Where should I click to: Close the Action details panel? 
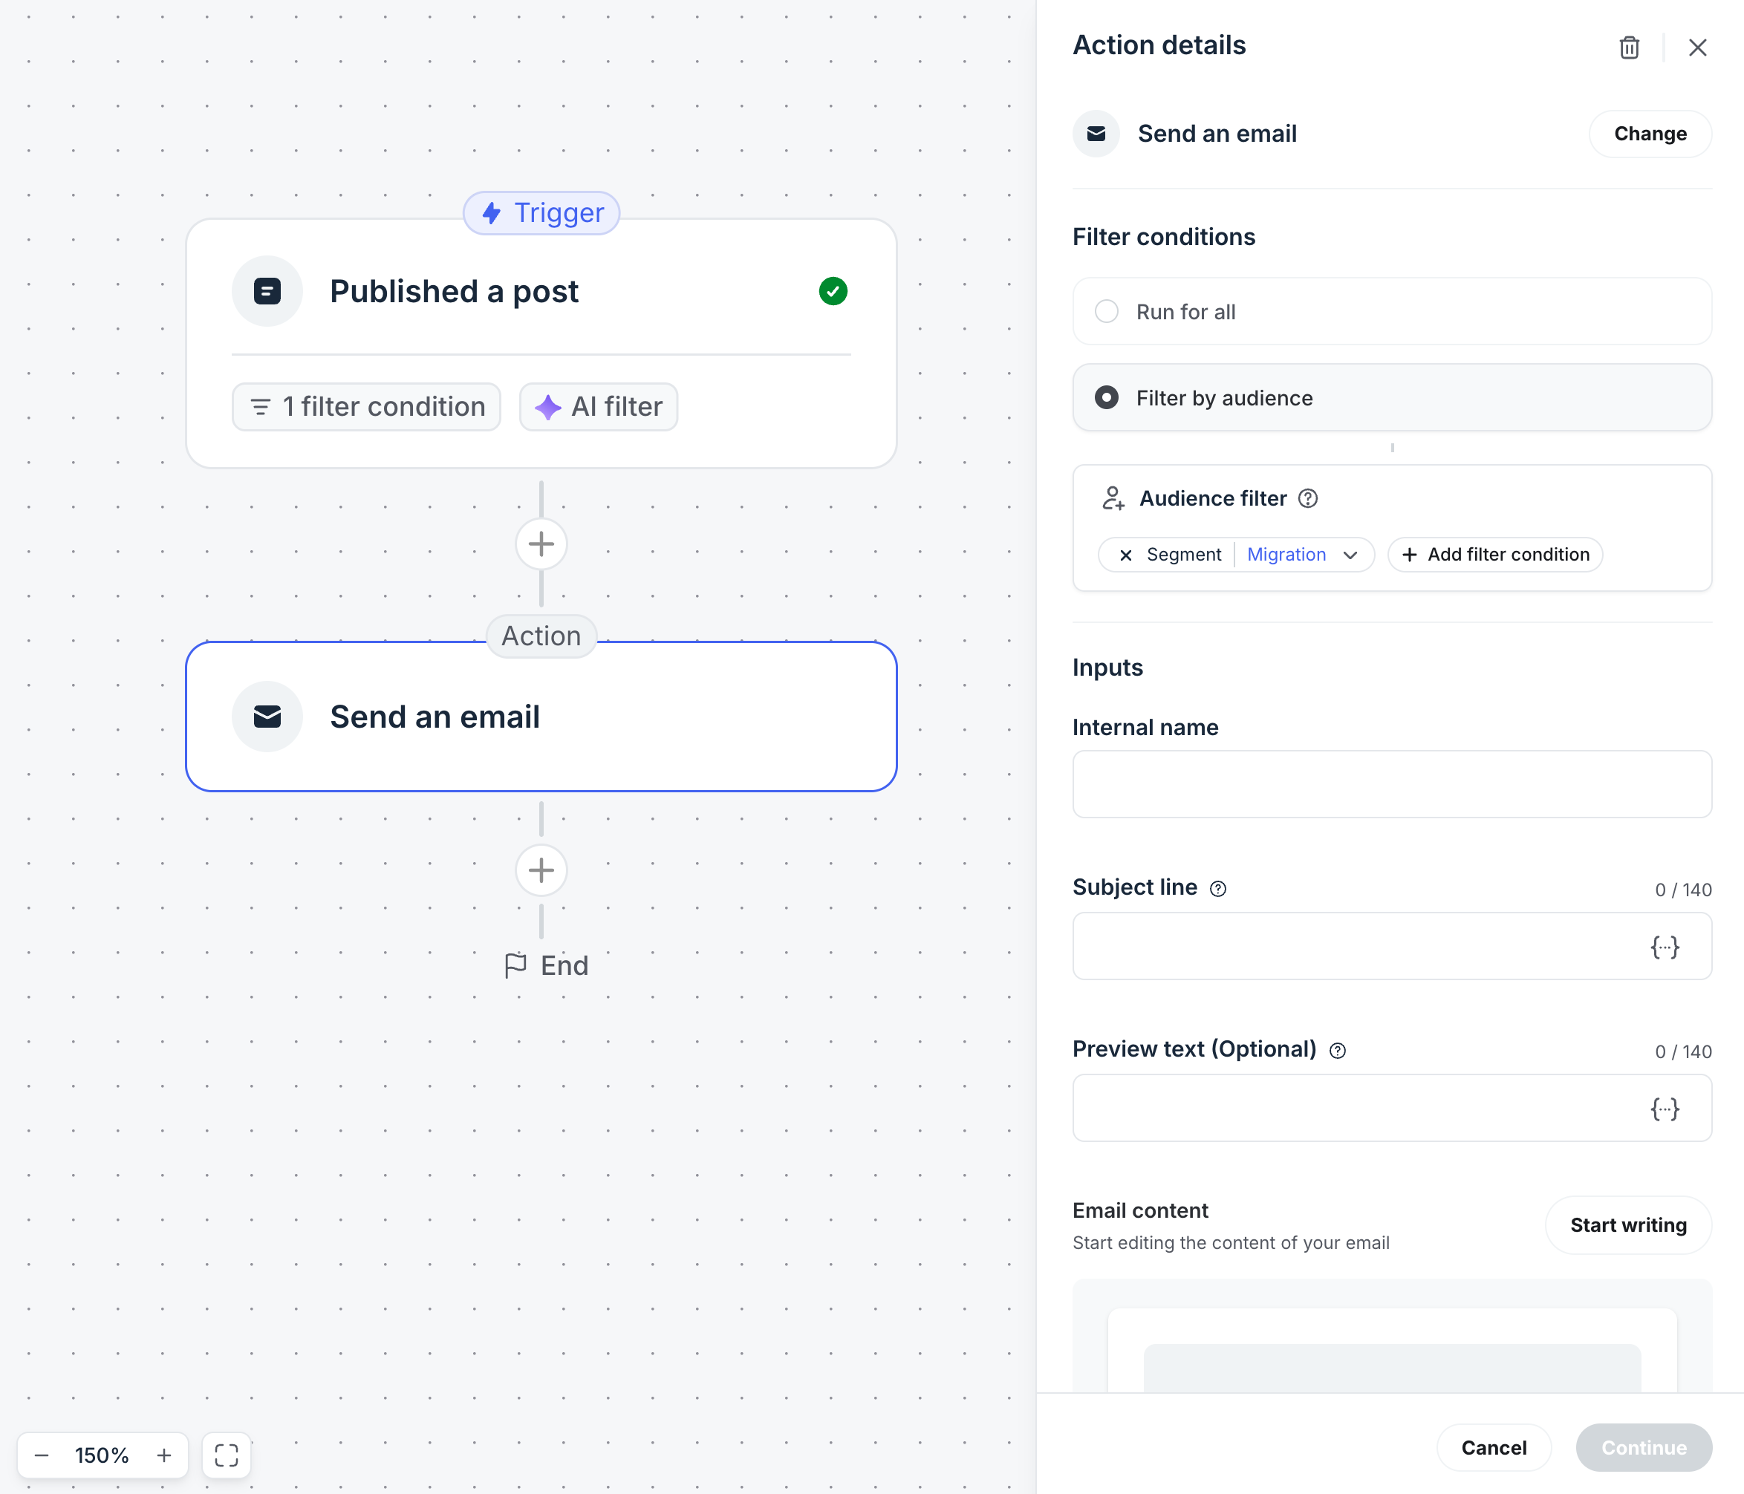(1697, 47)
